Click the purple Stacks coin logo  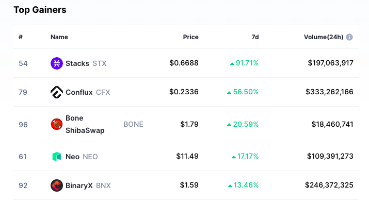coord(57,63)
